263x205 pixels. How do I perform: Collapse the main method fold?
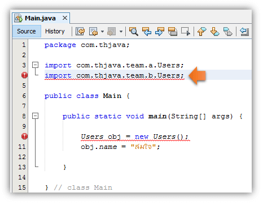(x=35, y=116)
